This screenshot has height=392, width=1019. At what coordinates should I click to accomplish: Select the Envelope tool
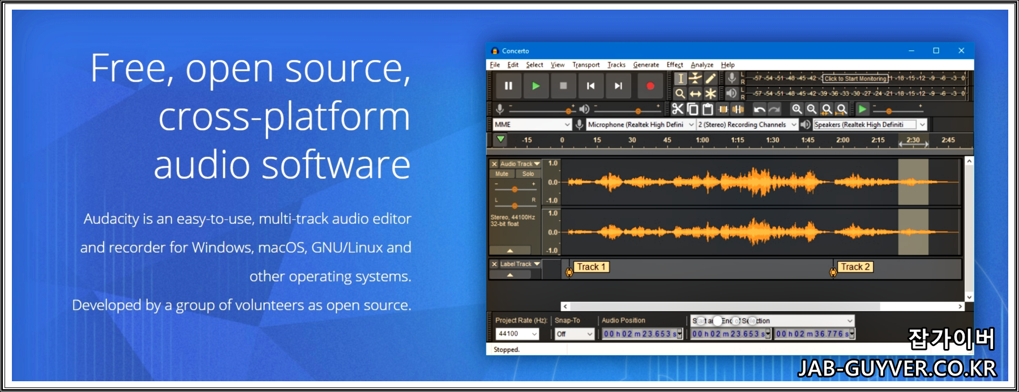696,79
